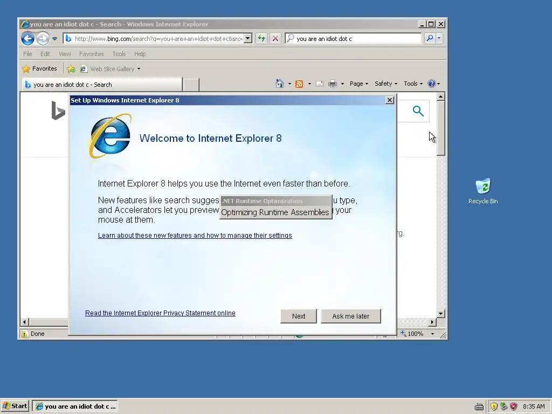Open 'Learn about these new features' link
The image size is (552, 414).
click(195, 235)
